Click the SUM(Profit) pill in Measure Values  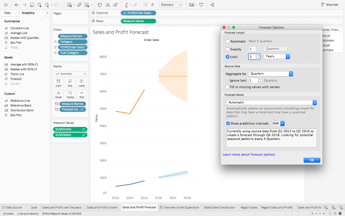70,130
